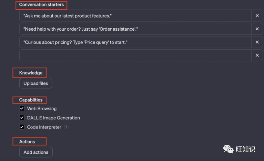
Task: Select the 'Price query' starter input
Action: [x=135, y=42]
